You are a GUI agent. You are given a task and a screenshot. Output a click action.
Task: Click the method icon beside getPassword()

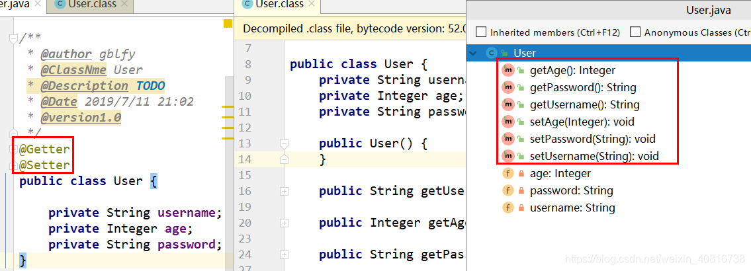click(x=508, y=88)
